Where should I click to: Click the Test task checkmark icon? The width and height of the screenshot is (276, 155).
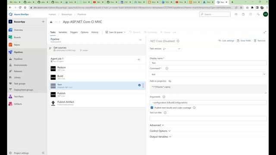(x=139, y=85)
